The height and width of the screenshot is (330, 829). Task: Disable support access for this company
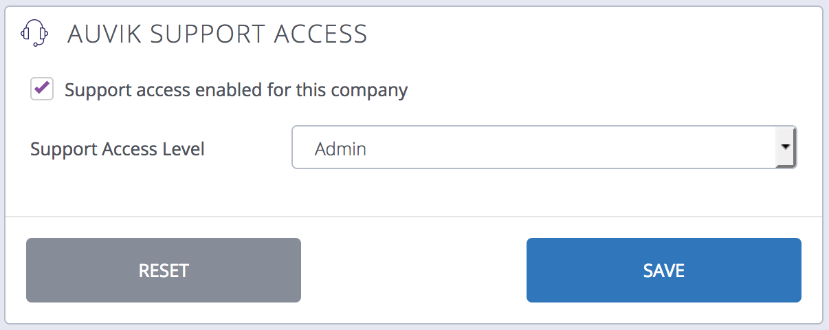(42, 89)
